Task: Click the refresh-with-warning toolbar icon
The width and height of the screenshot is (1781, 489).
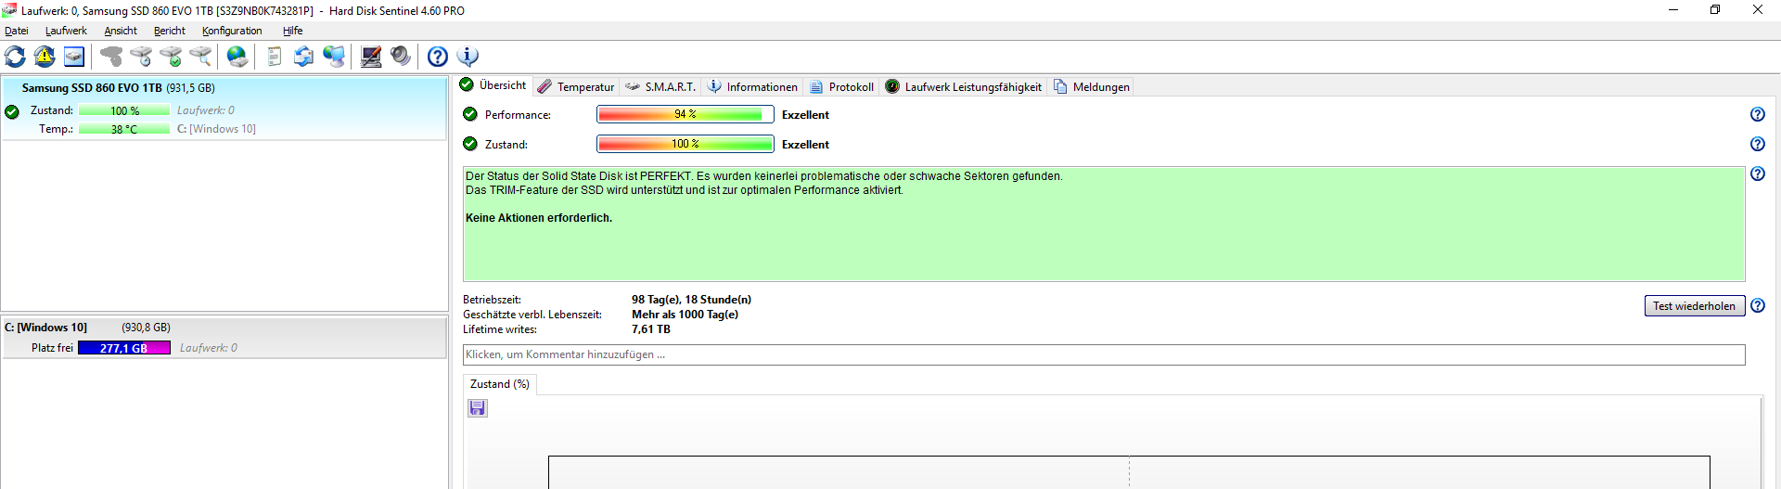Action: (45, 57)
